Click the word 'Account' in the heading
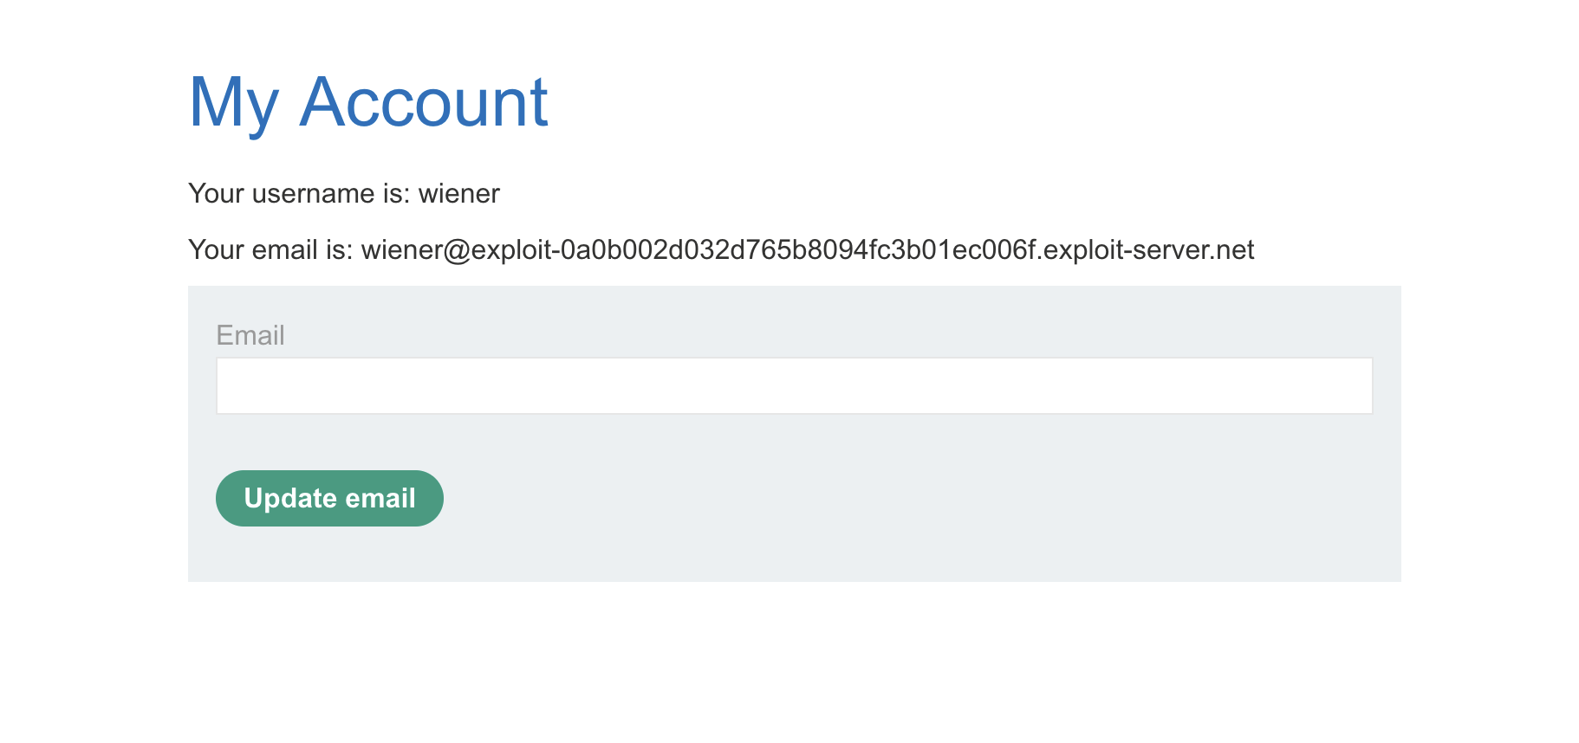The height and width of the screenshot is (743, 1579). (x=424, y=102)
